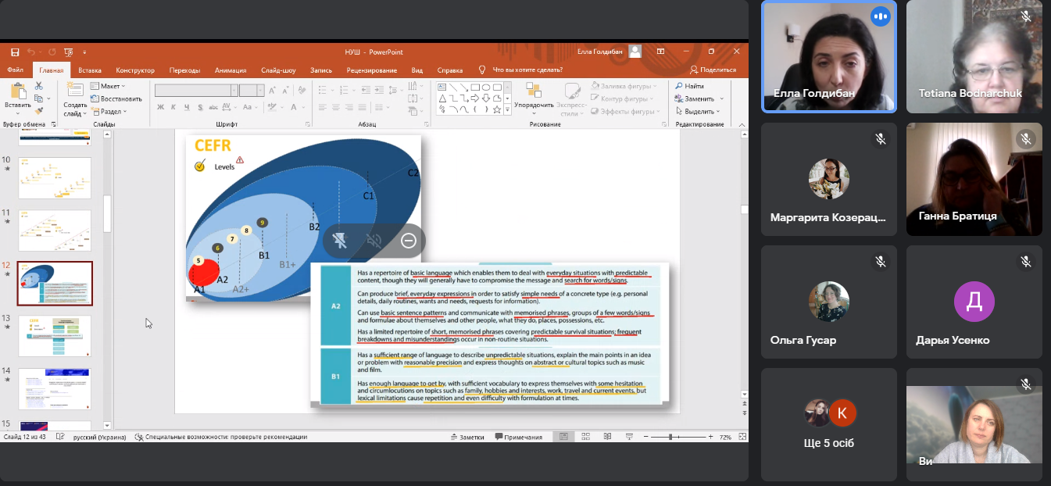
Task: Toggle the Заметки notes pane
Action: (x=467, y=437)
